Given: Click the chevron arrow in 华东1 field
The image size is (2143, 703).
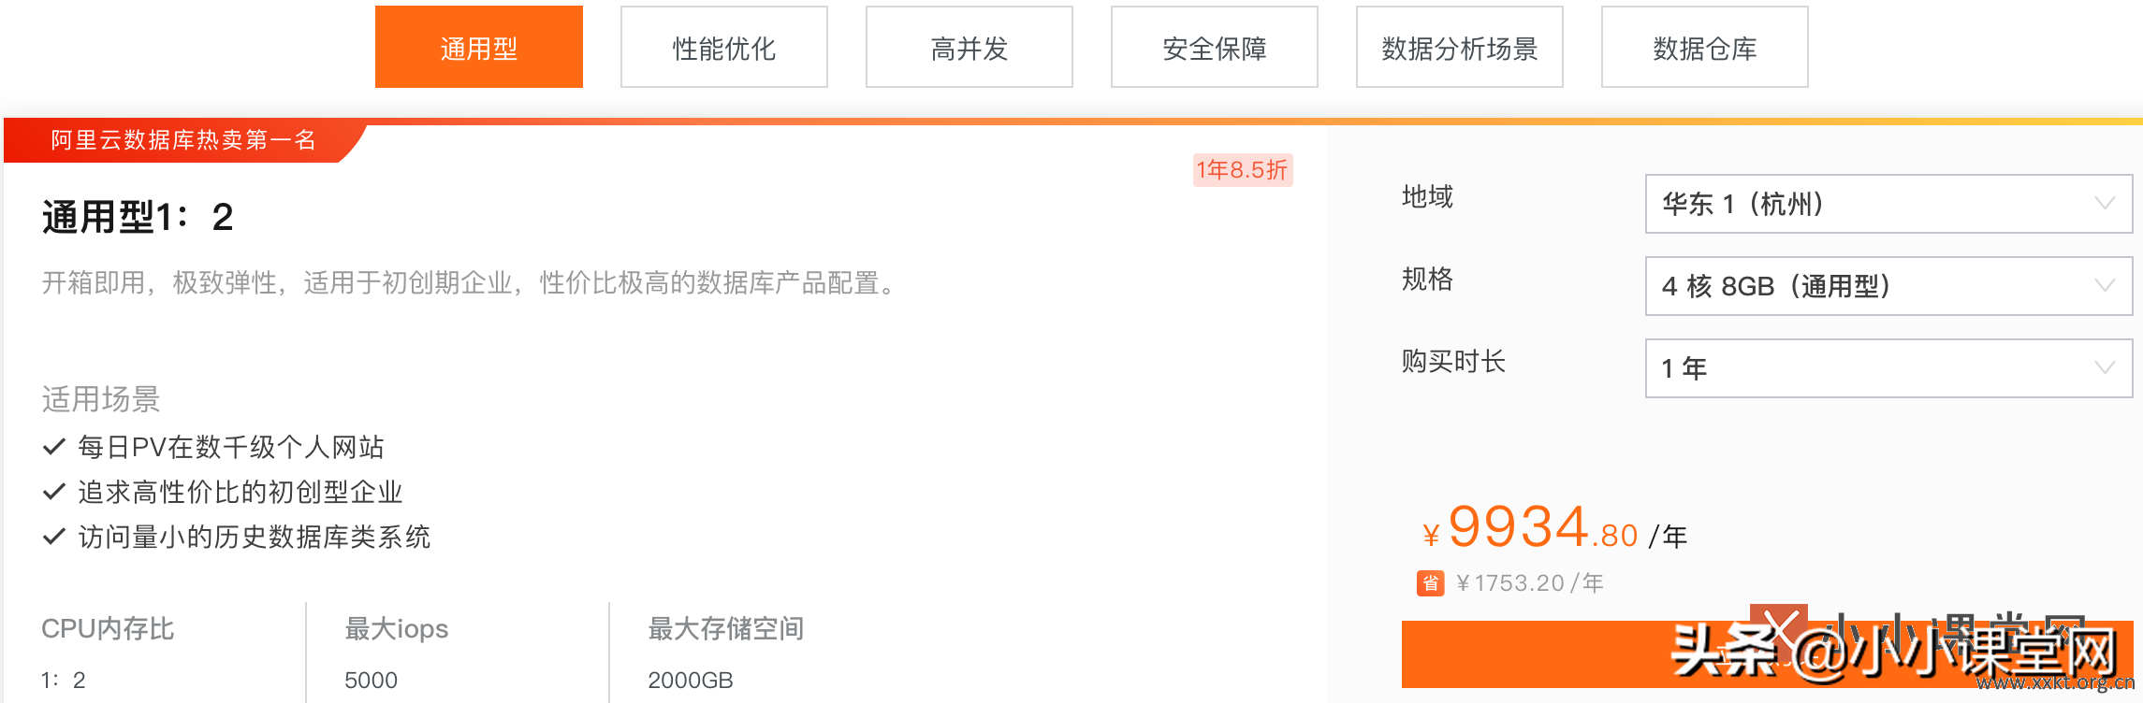Looking at the screenshot, I should pyautogui.click(x=2105, y=204).
